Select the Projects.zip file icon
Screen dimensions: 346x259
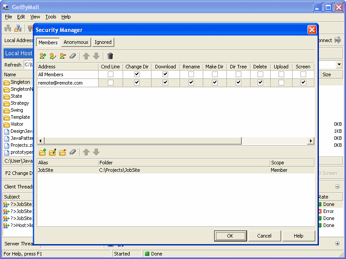7,145
